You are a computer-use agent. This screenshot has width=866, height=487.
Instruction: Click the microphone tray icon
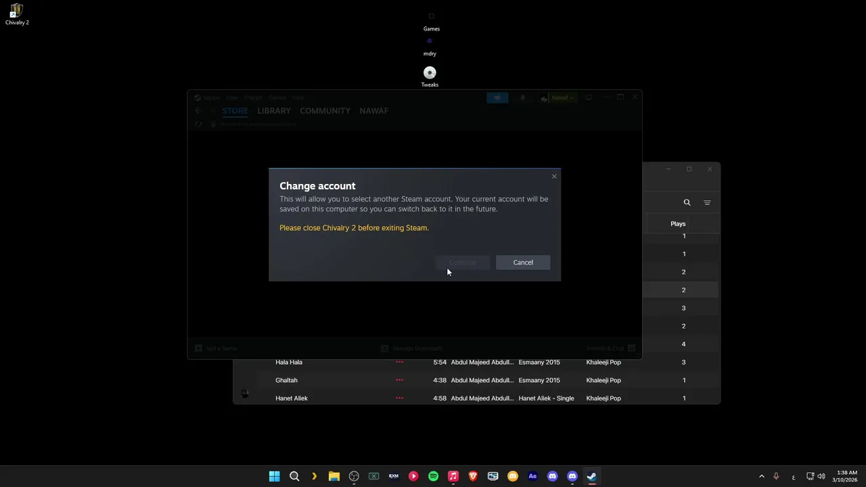(776, 476)
